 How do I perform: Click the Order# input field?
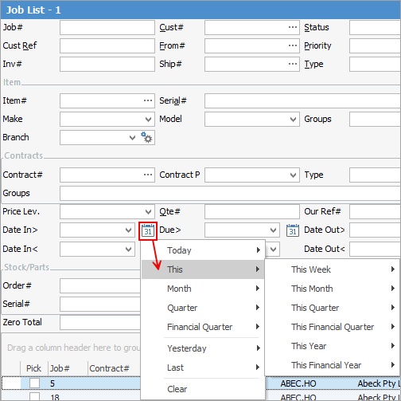(x=100, y=285)
